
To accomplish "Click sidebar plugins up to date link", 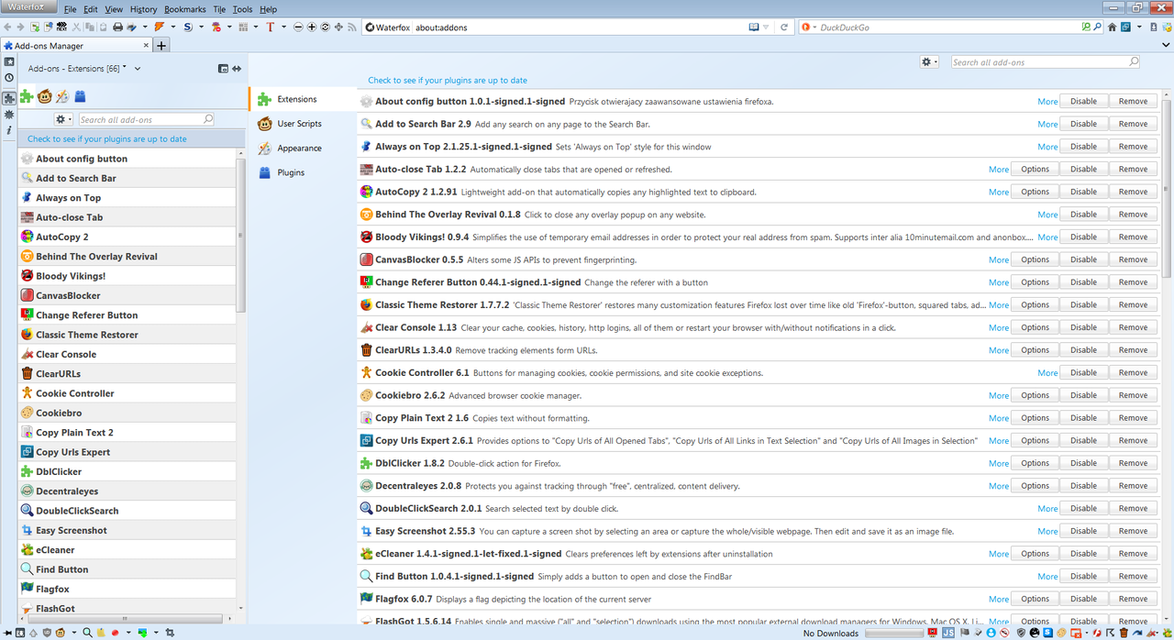I will 106,139.
